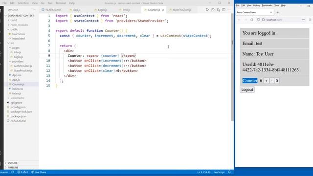The image size is (313, 176).
Task: Click line number 12 in the editor gutter
Action: click(48, 70)
